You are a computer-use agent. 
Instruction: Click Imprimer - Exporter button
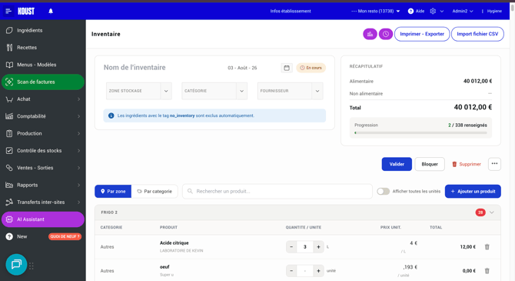[x=422, y=34]
